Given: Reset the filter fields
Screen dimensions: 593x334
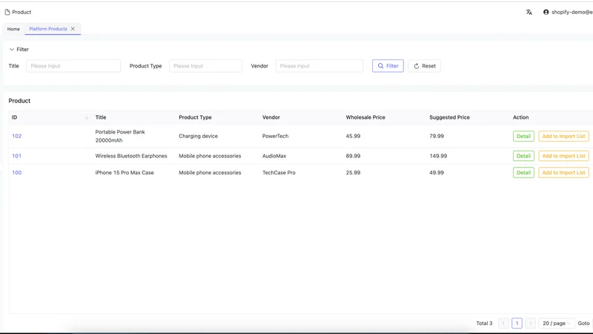Looking at the screenshot, I should (424, 66).
